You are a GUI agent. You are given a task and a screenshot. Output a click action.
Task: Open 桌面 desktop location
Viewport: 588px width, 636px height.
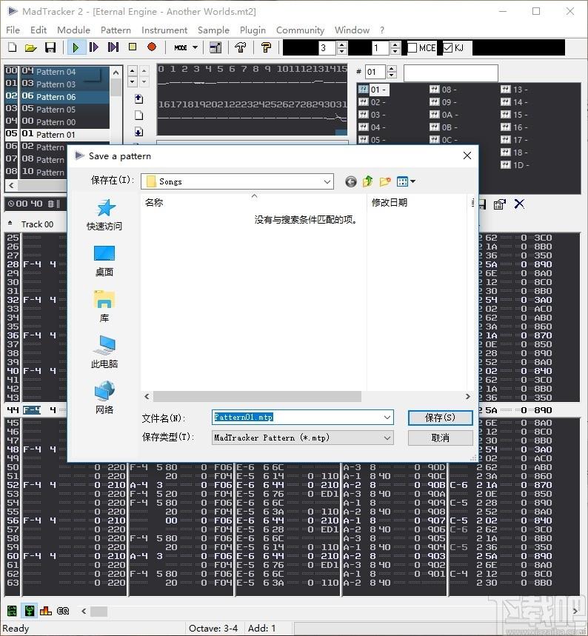(104, 261)
